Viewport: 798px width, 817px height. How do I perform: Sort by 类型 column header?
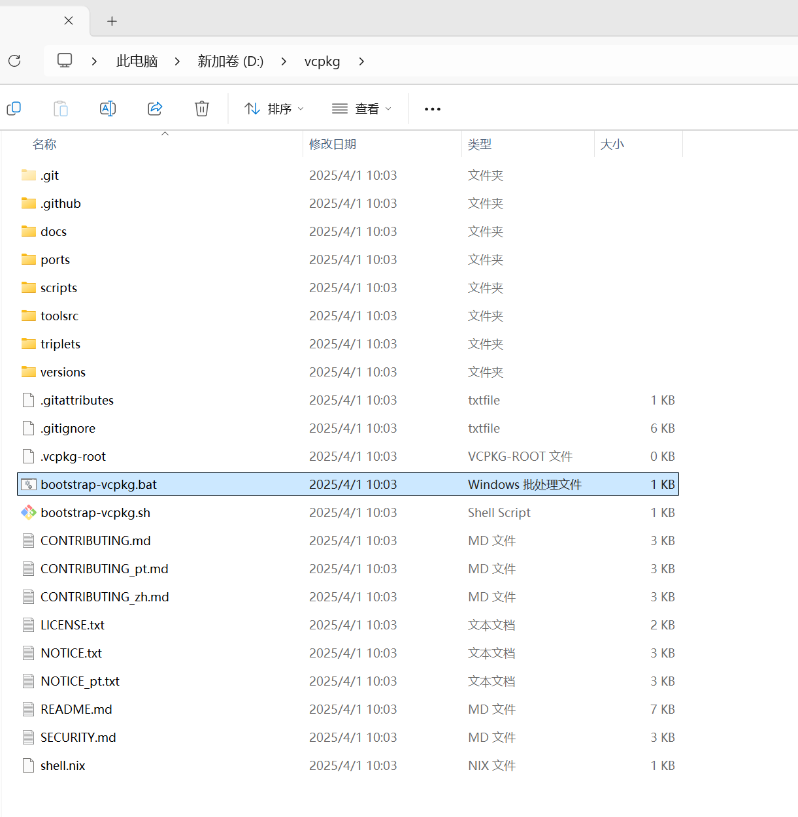click(480, 144)
